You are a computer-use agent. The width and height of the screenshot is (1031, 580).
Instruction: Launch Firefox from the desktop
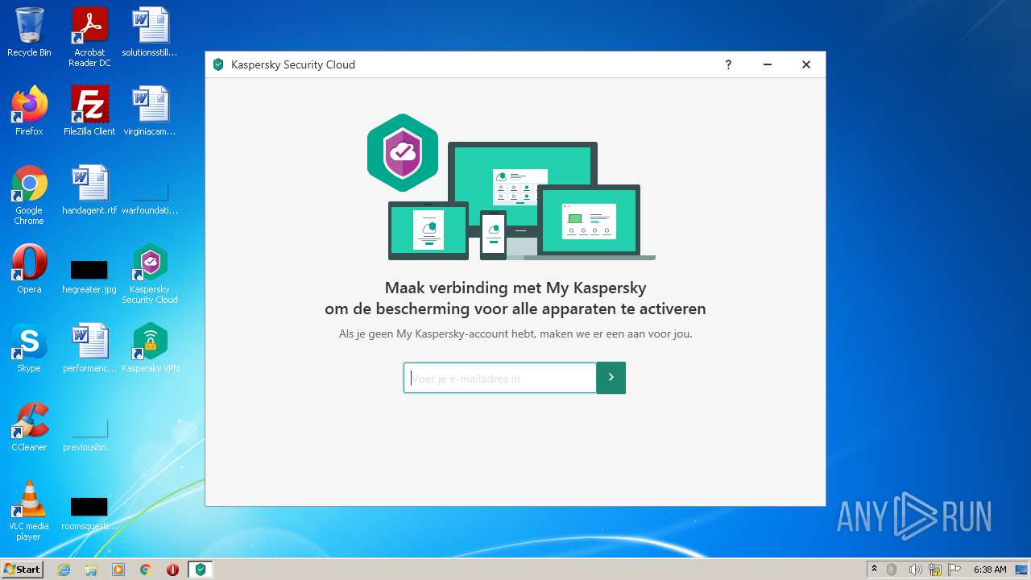coord(29,111)
